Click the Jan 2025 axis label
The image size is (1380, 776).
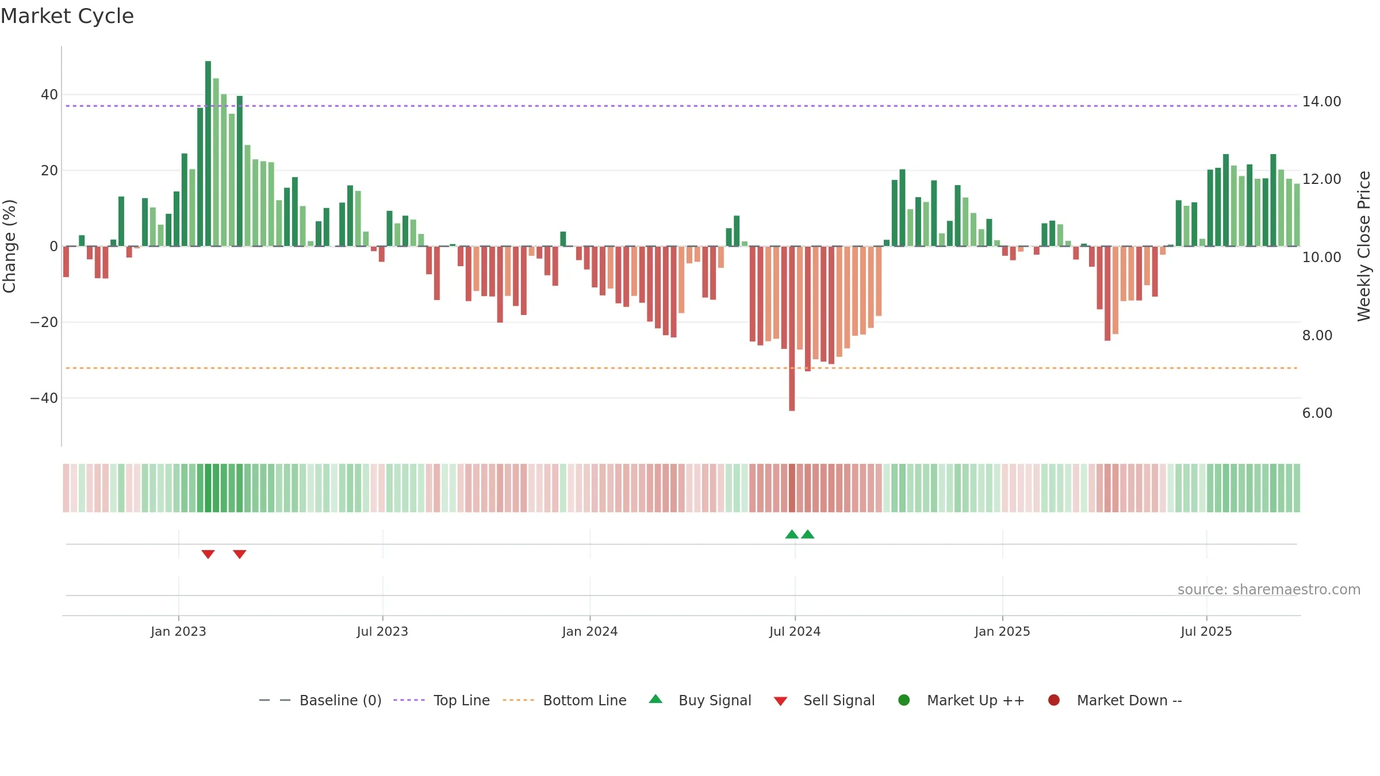(x=1002, y=631)
